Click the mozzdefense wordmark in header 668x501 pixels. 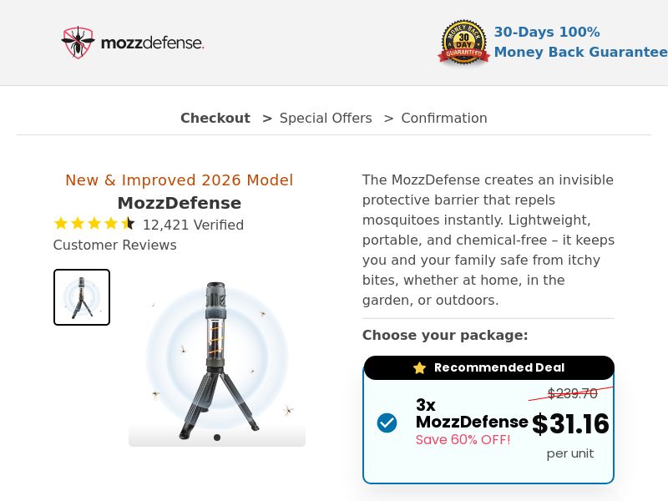pos(152,43)
